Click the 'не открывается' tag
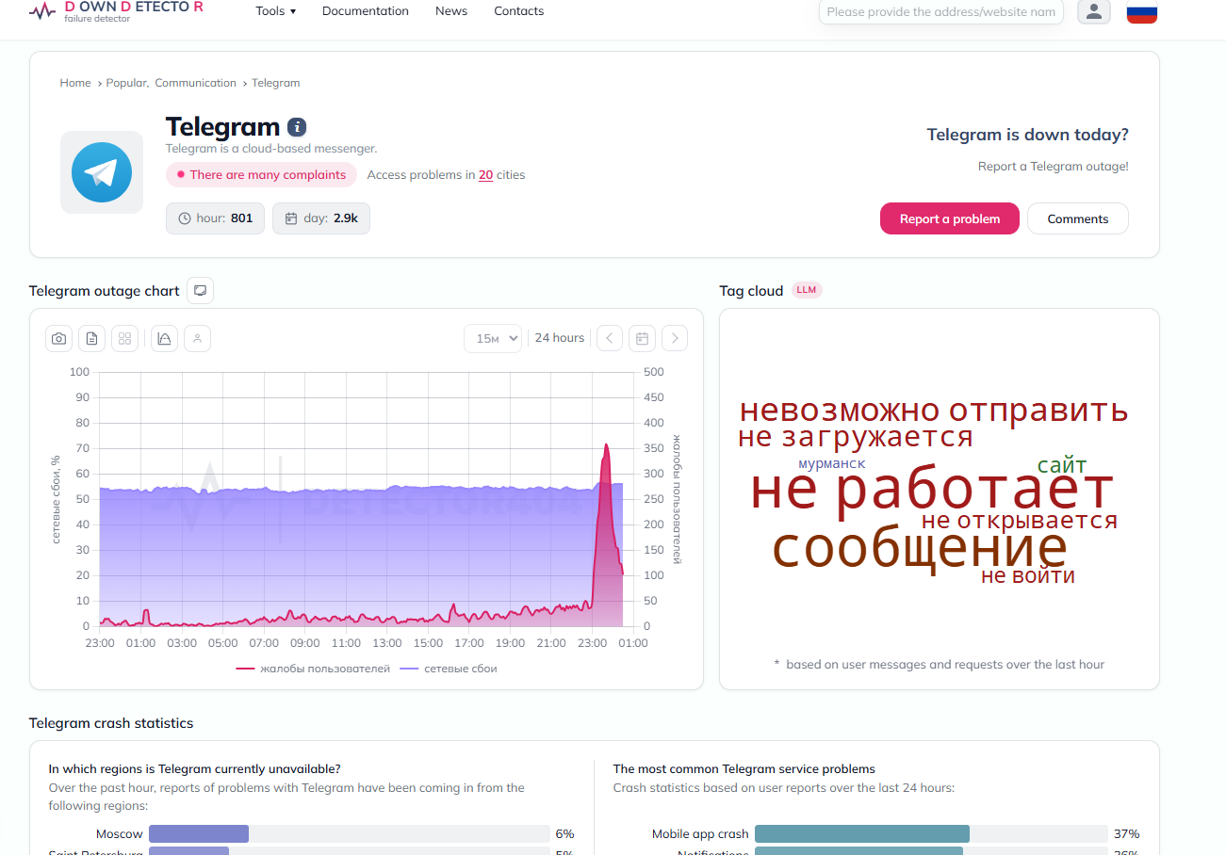The image size is (1226, 855). pos(1020,521)
